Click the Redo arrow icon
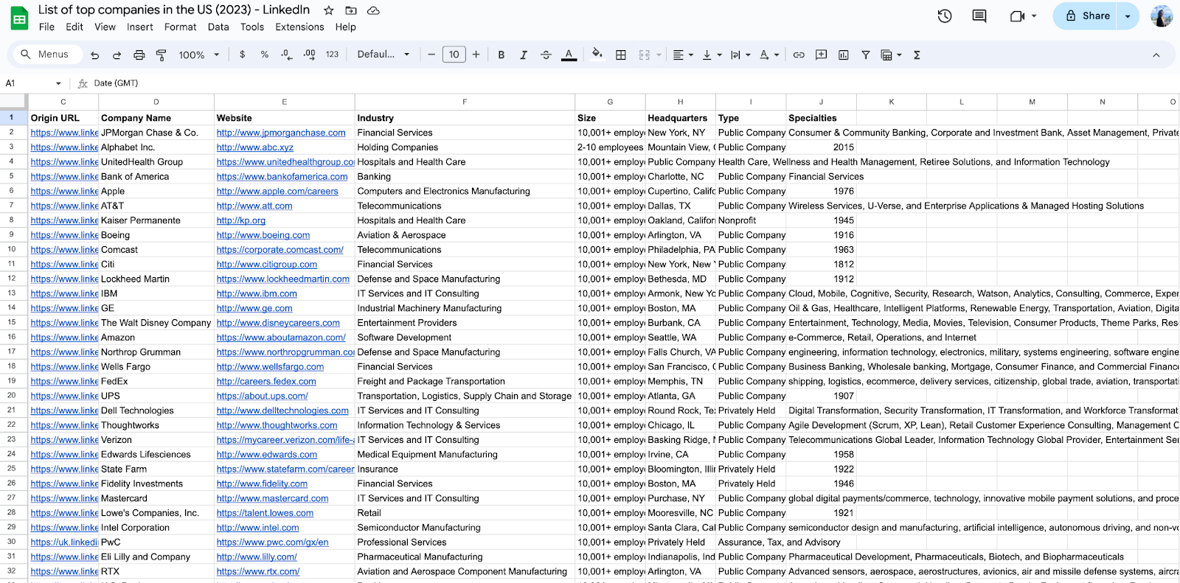The image size is (1180, 583). (x=117, y=55)
